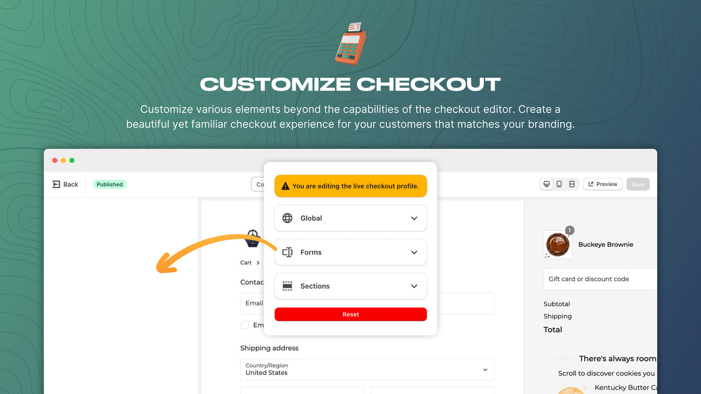Select the Global globe icon
The width and height of the screenshot is (701, 394).
pyautogui.click(x=288, y=218)
